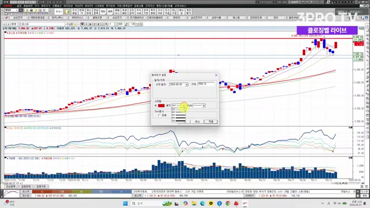Open the red line color swatch in dialog
370x208 pixels.
[x=161, y=106]
